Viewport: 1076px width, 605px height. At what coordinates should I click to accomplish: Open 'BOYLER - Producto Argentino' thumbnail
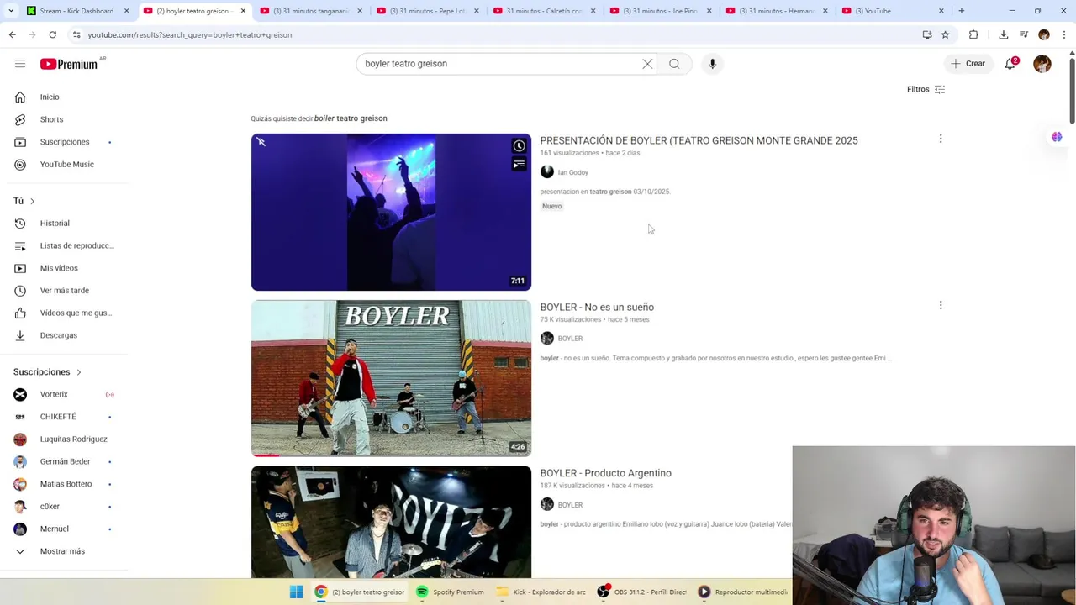[x=391, y=522]
